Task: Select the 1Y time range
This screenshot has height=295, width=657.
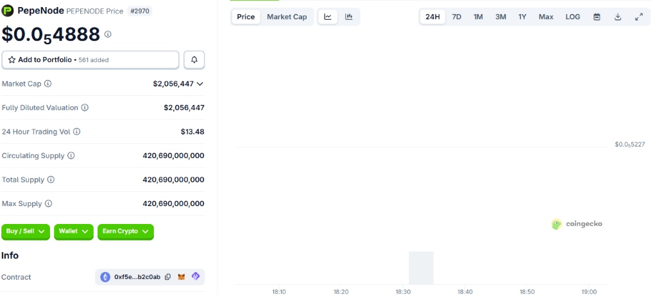Action: pos(522,17)
